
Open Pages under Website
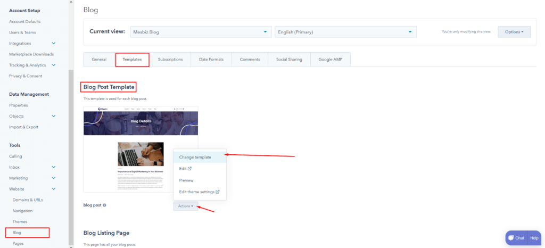click(x=18, y=244)
